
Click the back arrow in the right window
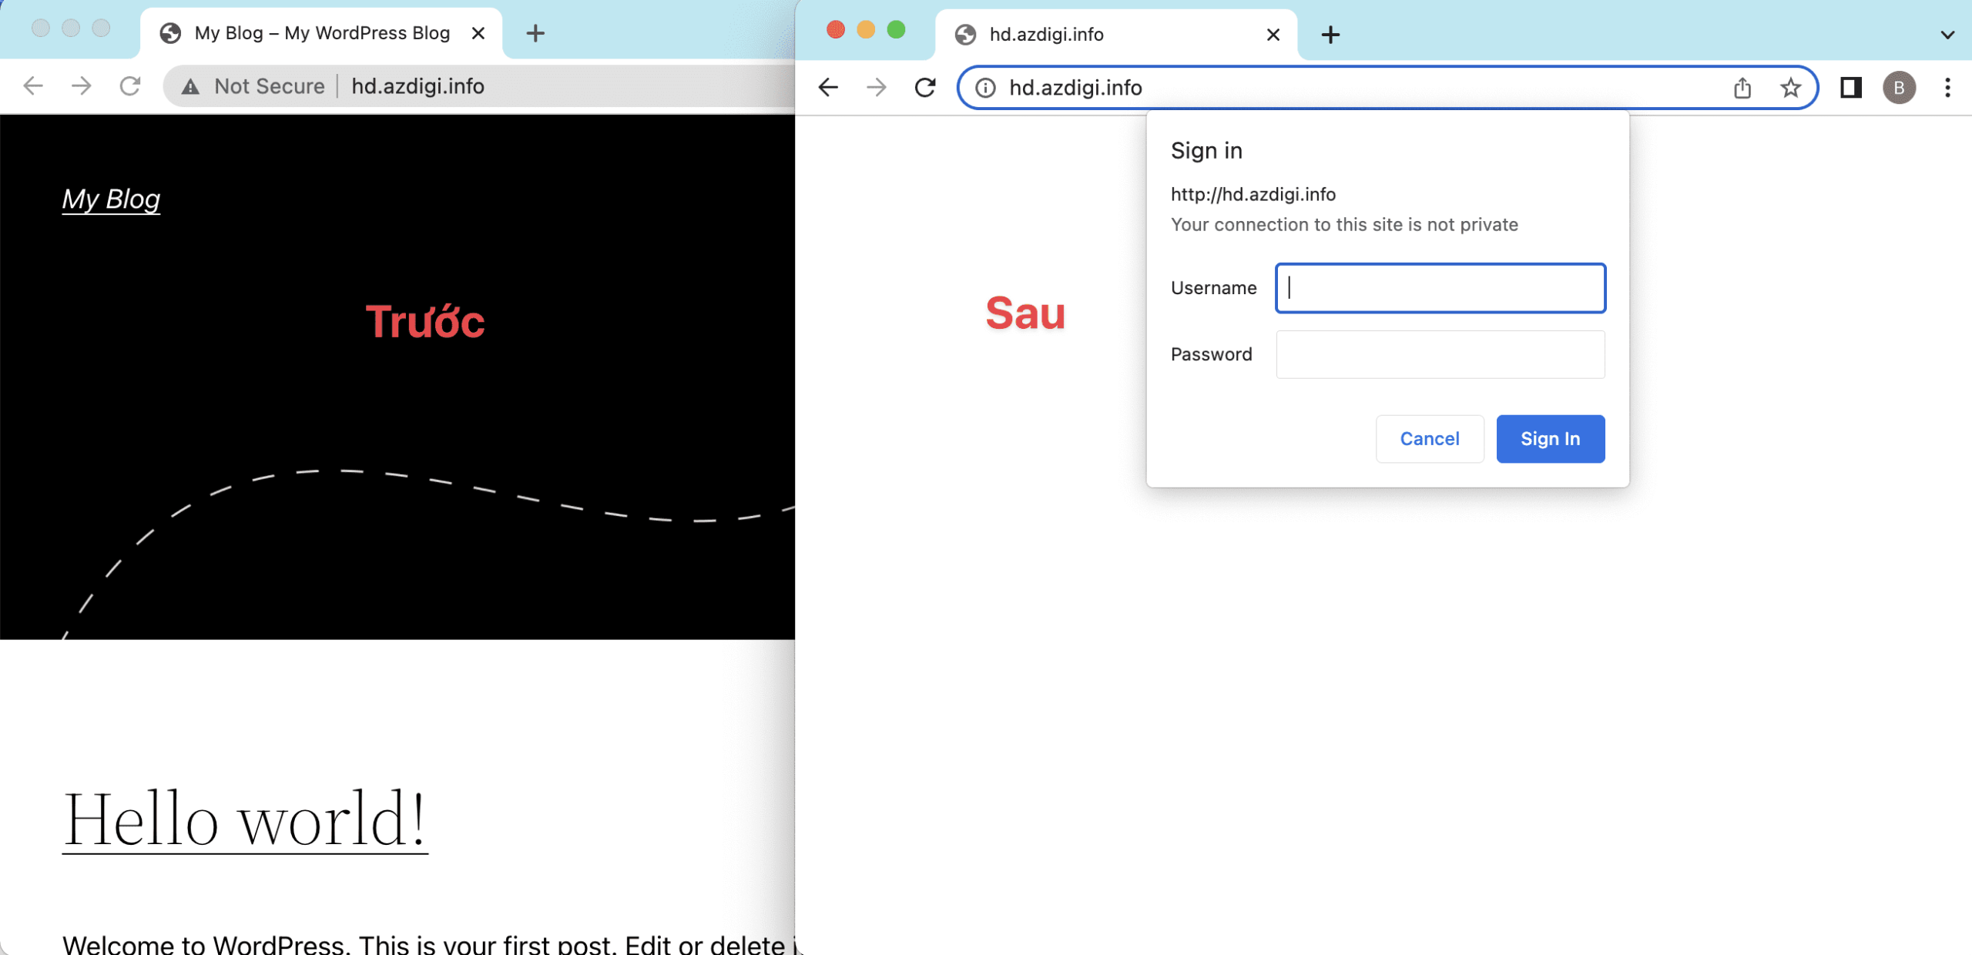(x=828, y=87)
